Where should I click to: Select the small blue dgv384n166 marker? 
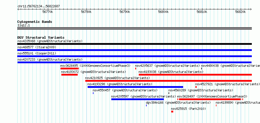(146, 105)
